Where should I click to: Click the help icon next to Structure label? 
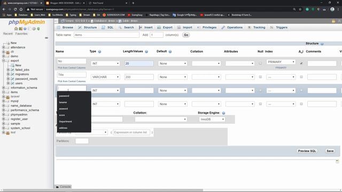click(322, 44)
